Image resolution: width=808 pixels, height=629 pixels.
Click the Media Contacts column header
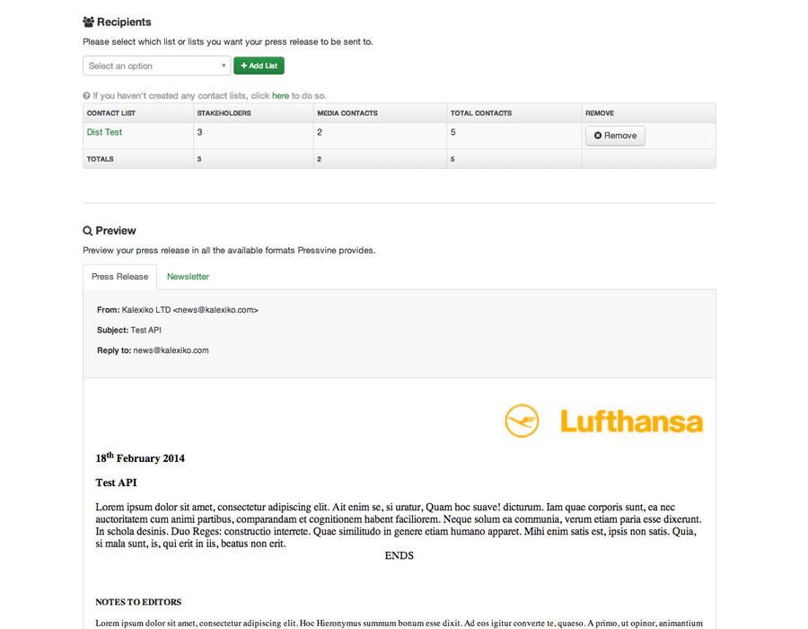[347, 113]
